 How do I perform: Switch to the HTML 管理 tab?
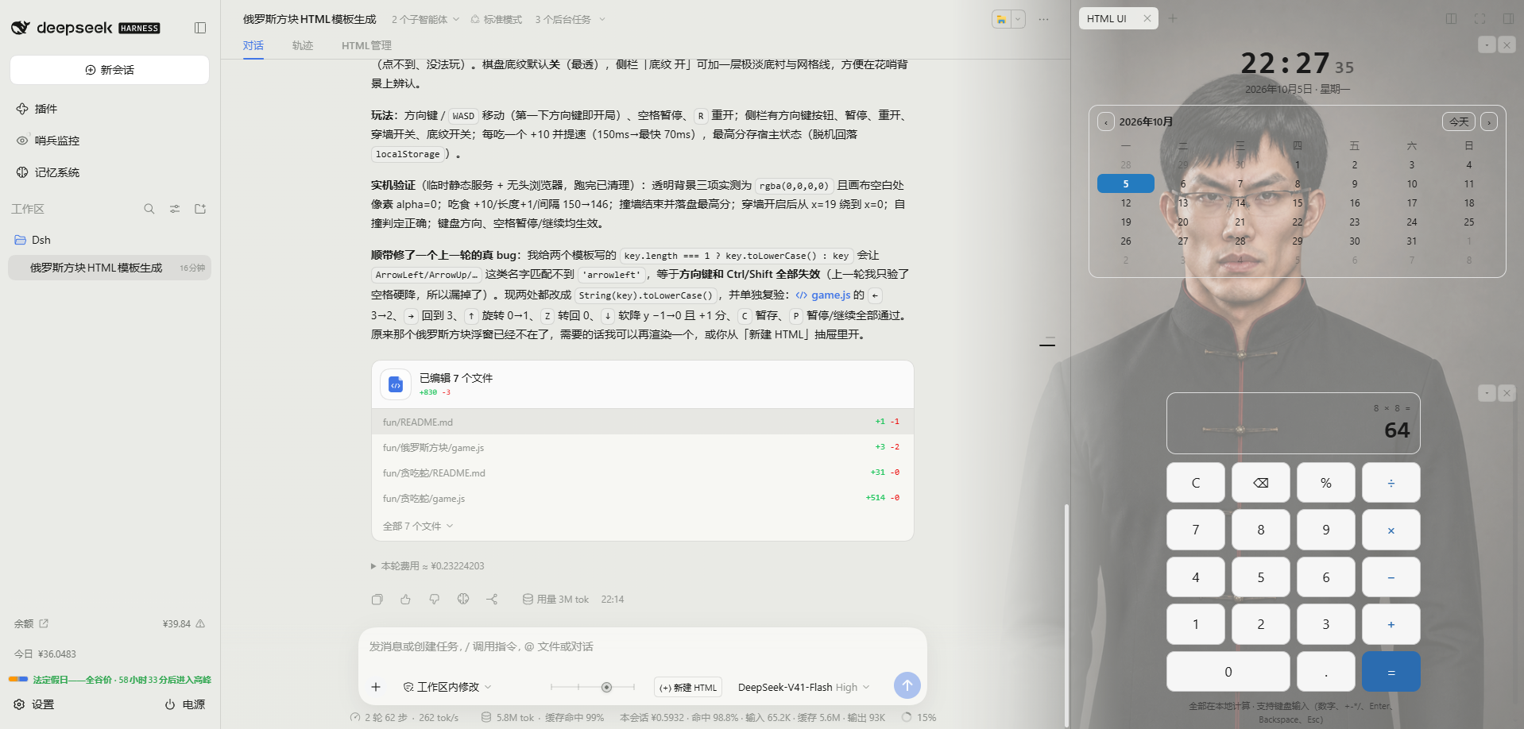click(366, 45)
